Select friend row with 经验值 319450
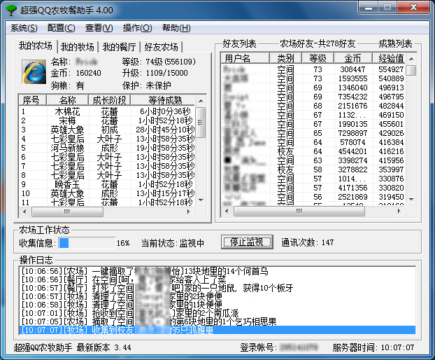Image resolution: width=435 pixels, height=360 pixels. (x=314, y=197)
